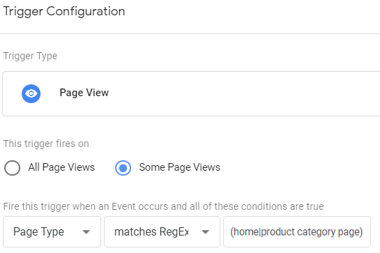Click the Page View trigger type name
The image size is (380, 253).
coord(84,93)
